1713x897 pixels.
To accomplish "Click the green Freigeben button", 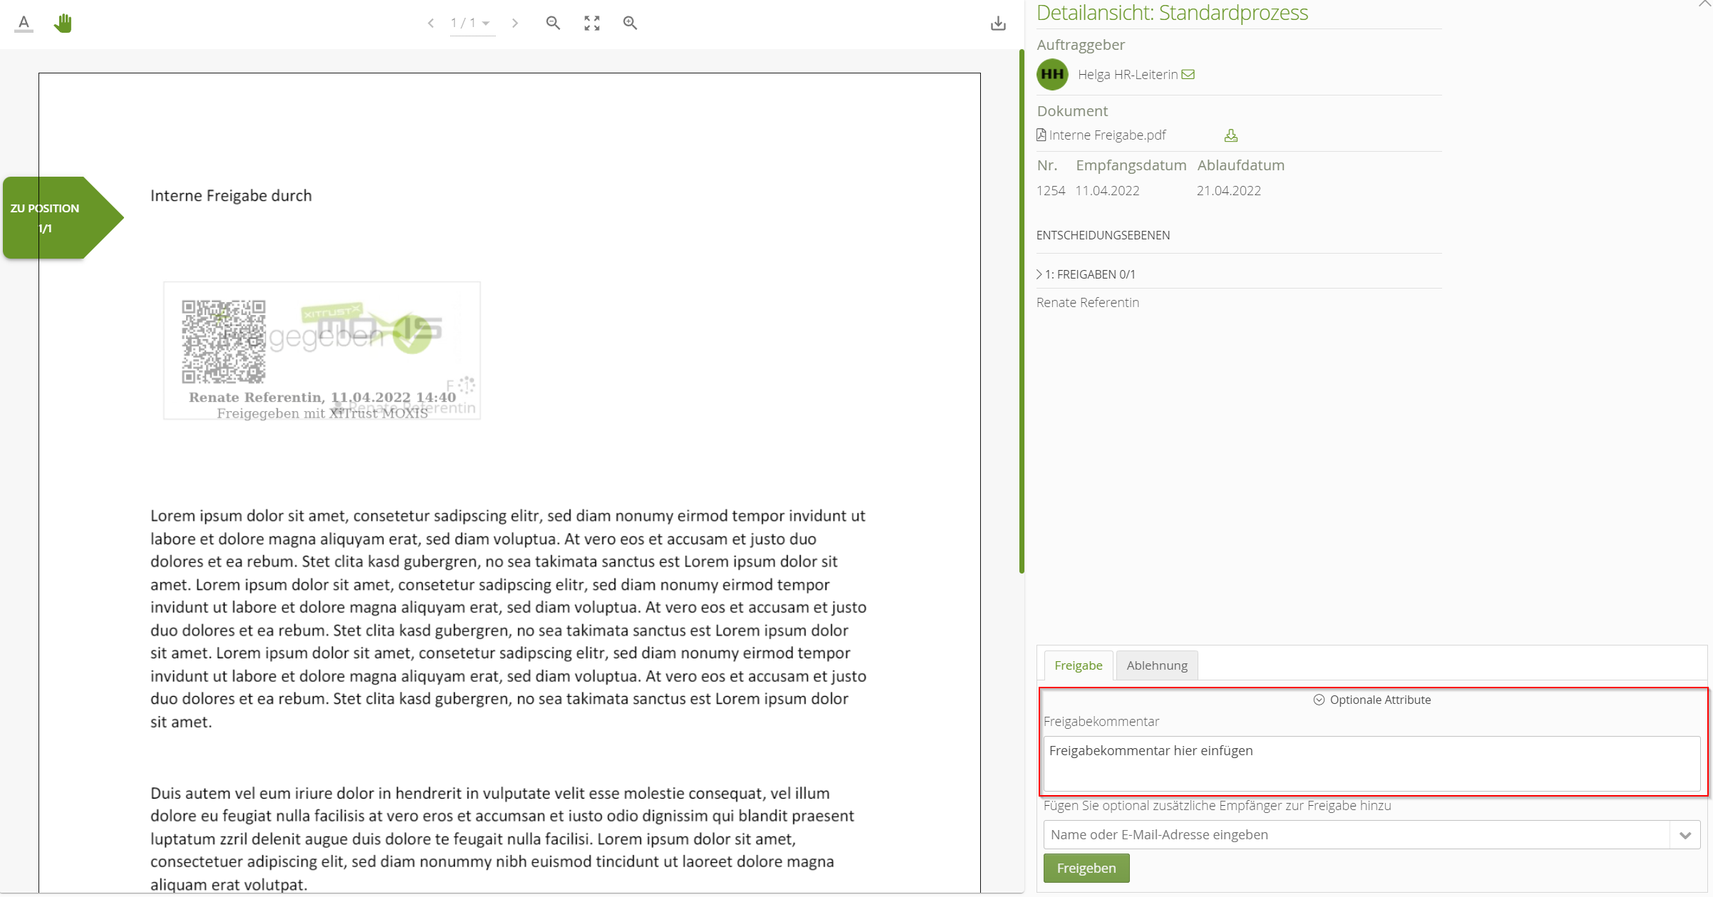I will click(1086, 868).
